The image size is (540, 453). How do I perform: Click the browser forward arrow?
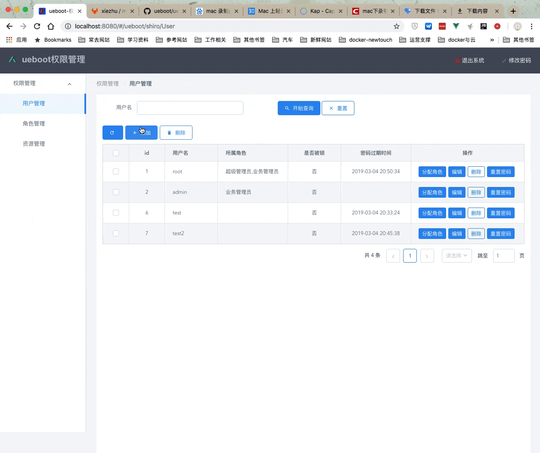[23, 26]
